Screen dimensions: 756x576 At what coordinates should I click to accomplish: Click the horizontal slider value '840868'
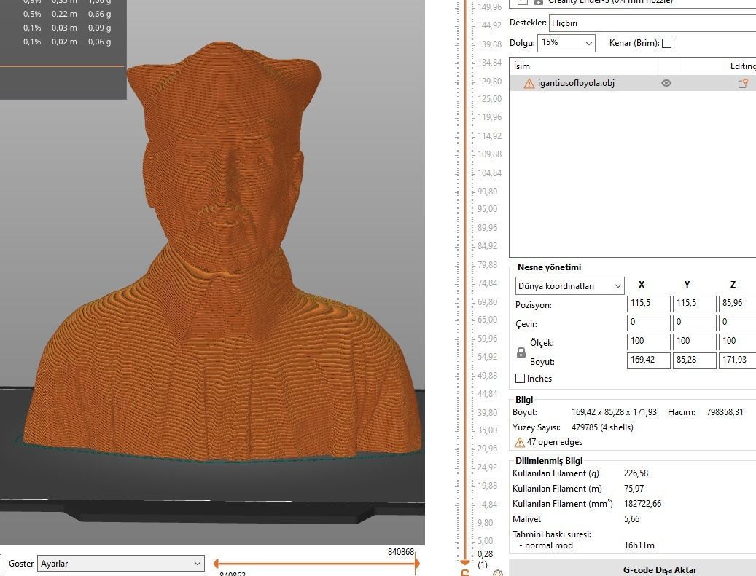(x=401, y=552)
